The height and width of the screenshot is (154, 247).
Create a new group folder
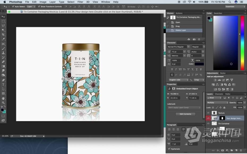click(232, 151)
